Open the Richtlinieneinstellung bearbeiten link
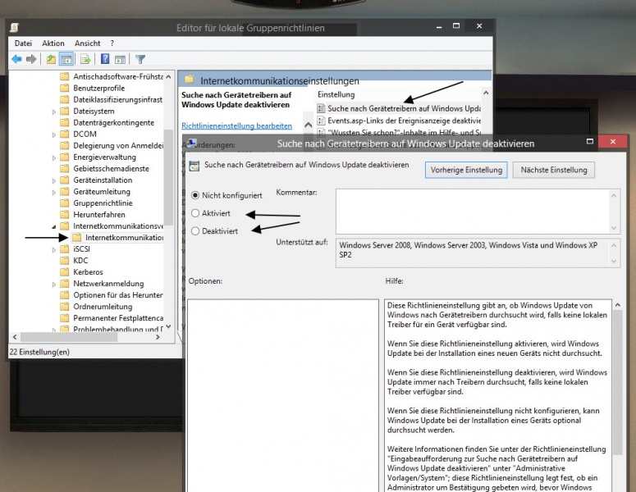 click(236, 125)
